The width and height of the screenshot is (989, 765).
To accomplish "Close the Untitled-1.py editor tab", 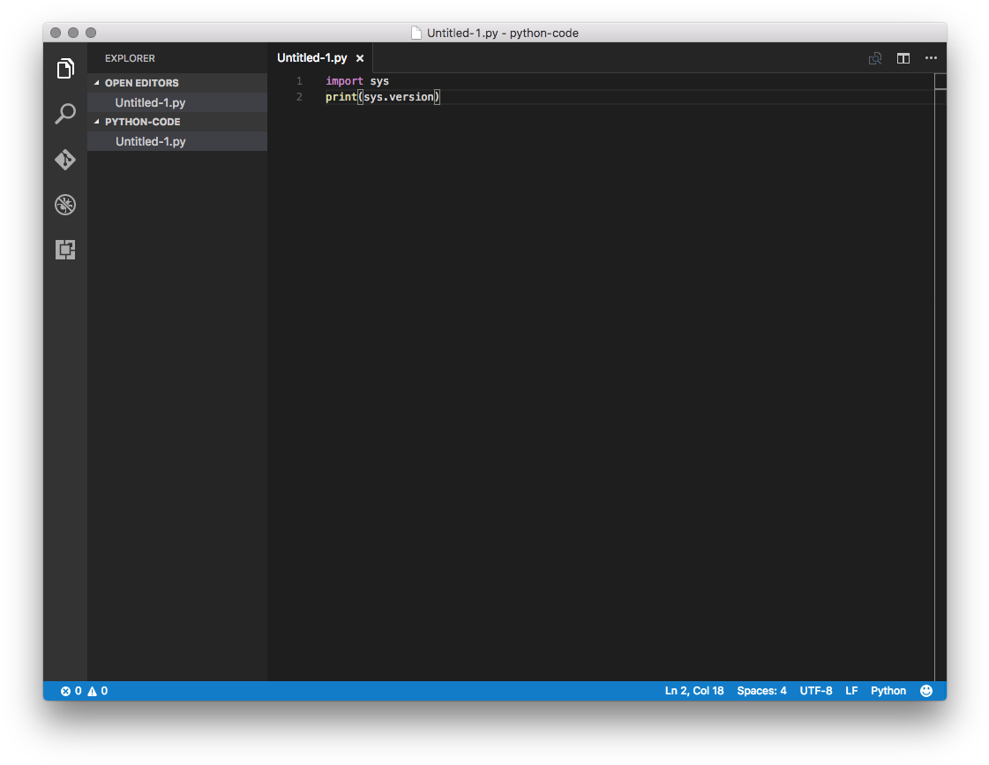I will (x=360, y=58).
